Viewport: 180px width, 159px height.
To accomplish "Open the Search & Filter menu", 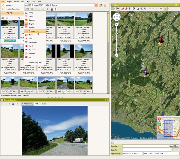I will (19, 2).
